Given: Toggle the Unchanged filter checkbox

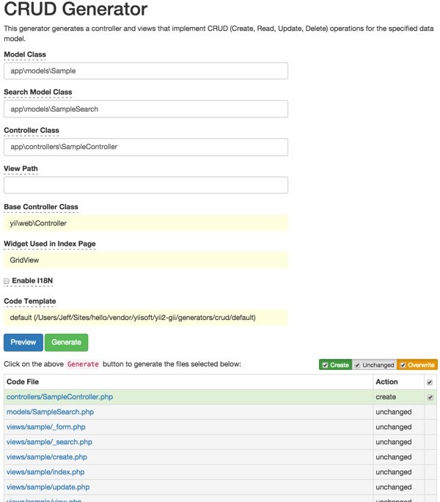Looking at the screenshot, I should 357,365.
